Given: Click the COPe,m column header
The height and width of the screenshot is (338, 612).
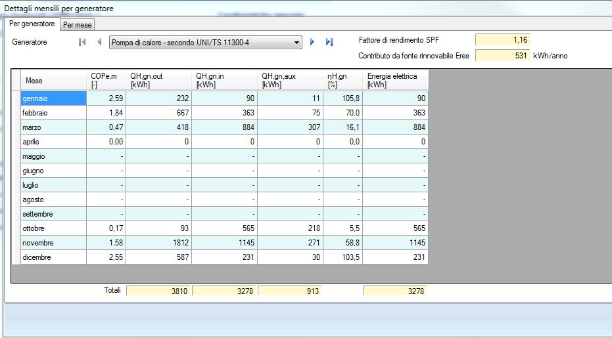Looking at the screenshot, I should point(105,81).
